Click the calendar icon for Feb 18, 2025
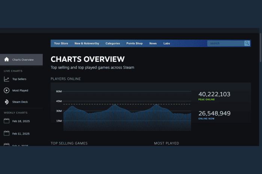 (6, 121)
